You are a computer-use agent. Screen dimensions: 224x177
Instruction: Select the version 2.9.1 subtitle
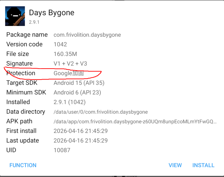(x=34, y=22)
